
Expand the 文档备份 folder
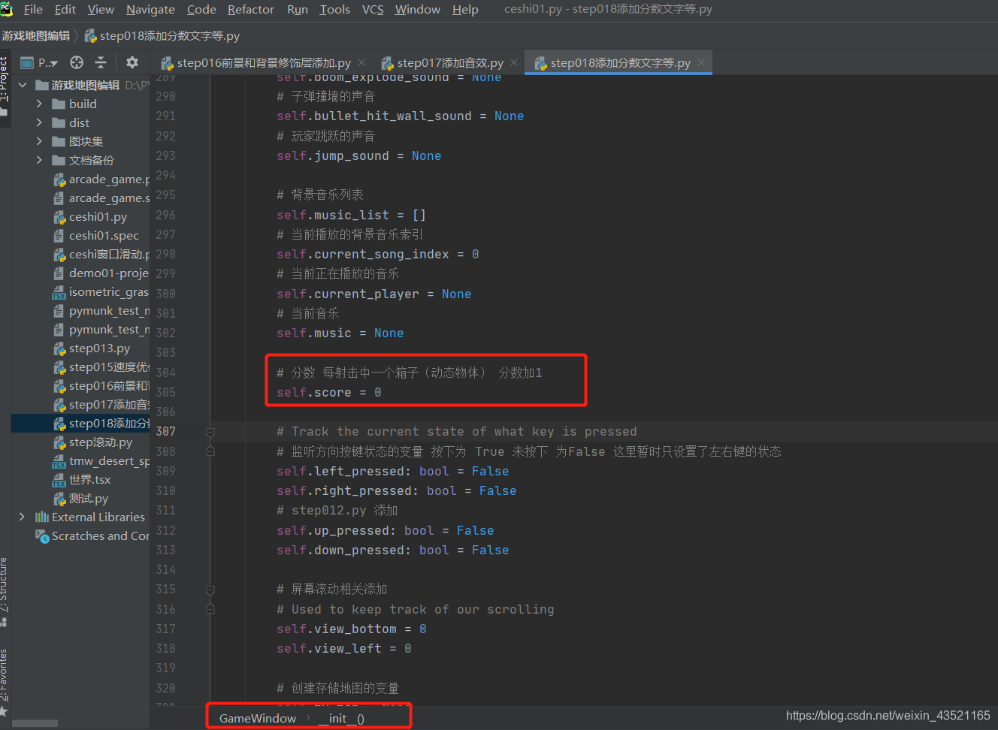coord(39,160)
